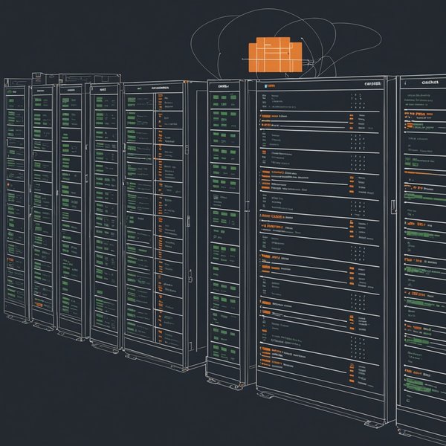This screenshot has height=446, width=446.
Task: Click the header label of the narrow green-lit rack
Action: click(x=222, y=86)
